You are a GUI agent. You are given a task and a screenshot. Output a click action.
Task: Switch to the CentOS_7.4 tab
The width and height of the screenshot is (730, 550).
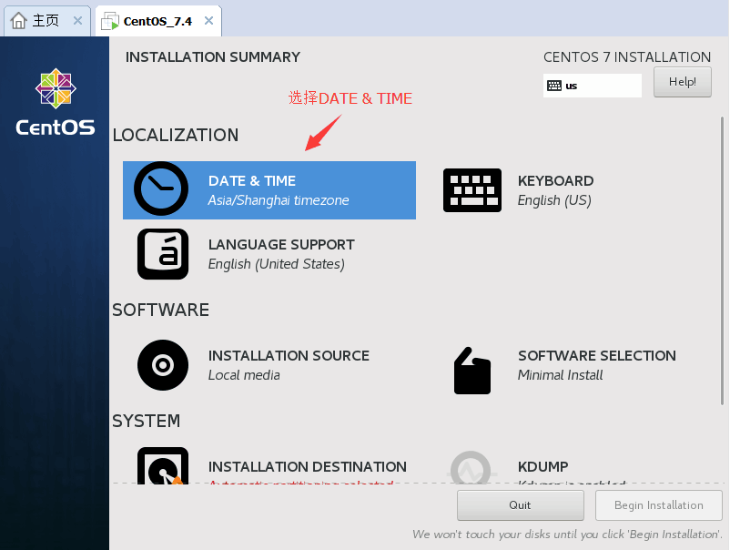point(158,21)
